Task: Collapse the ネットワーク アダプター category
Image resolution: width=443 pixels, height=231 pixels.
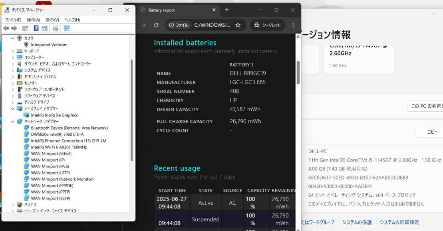Action: coord(13,121)
